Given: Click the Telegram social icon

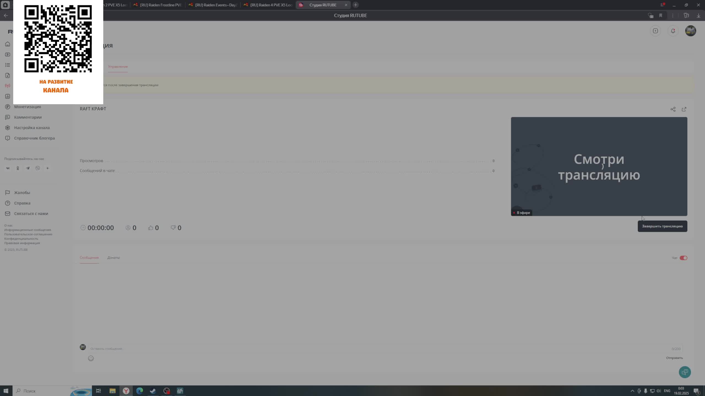Looking at the screenshot, I should click(x=28, y=168).
